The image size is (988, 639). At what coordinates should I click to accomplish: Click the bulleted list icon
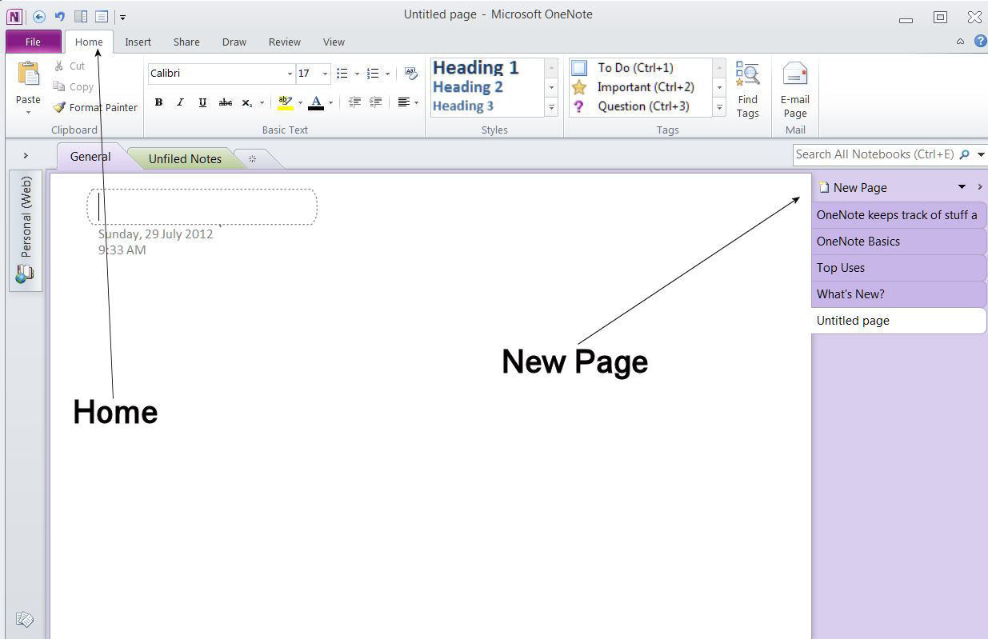pyautogui.click(x=342, y=74)
